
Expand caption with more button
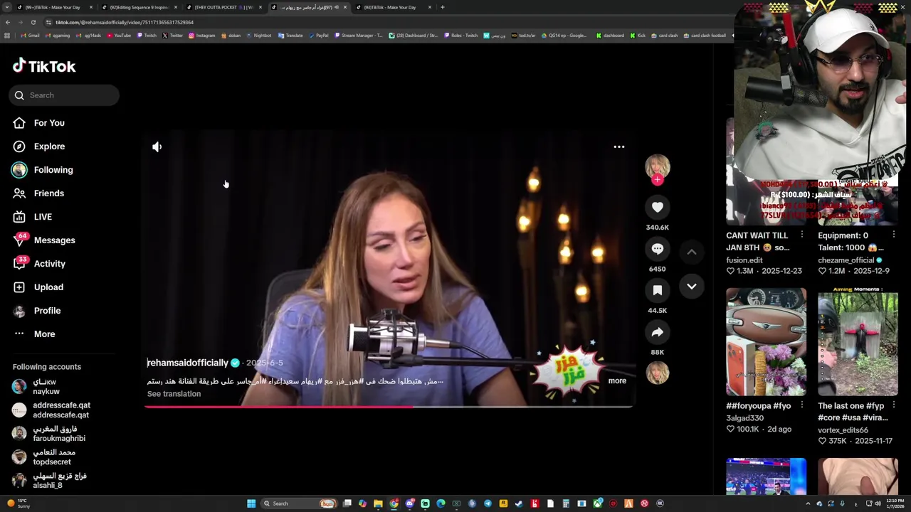pos(617,381)
